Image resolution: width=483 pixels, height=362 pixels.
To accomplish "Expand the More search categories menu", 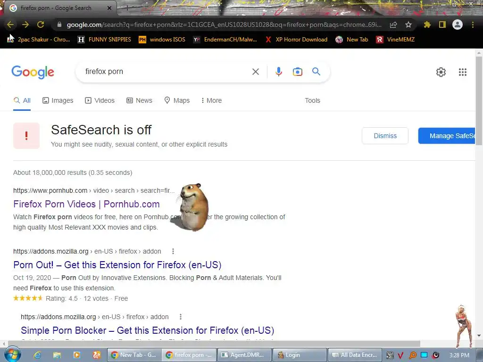I will point(211,100).
